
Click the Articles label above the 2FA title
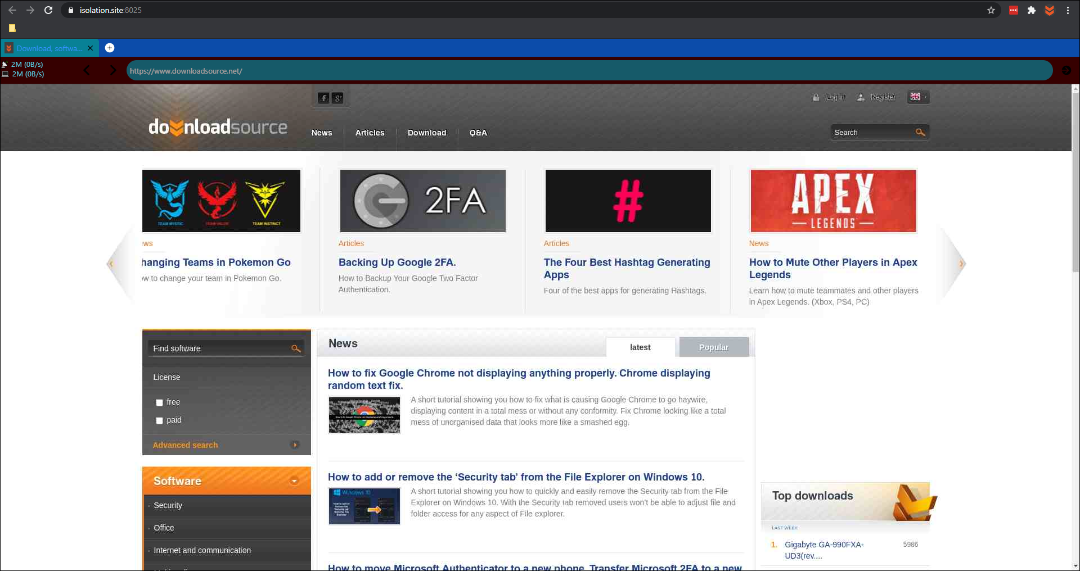tap(351, 243)
